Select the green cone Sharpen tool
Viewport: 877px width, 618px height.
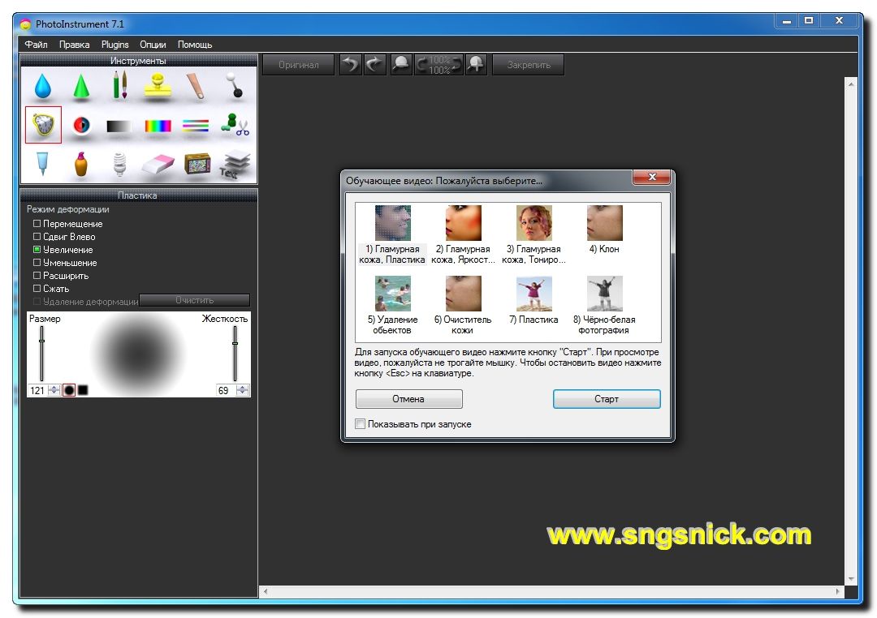tap(82, 87)
